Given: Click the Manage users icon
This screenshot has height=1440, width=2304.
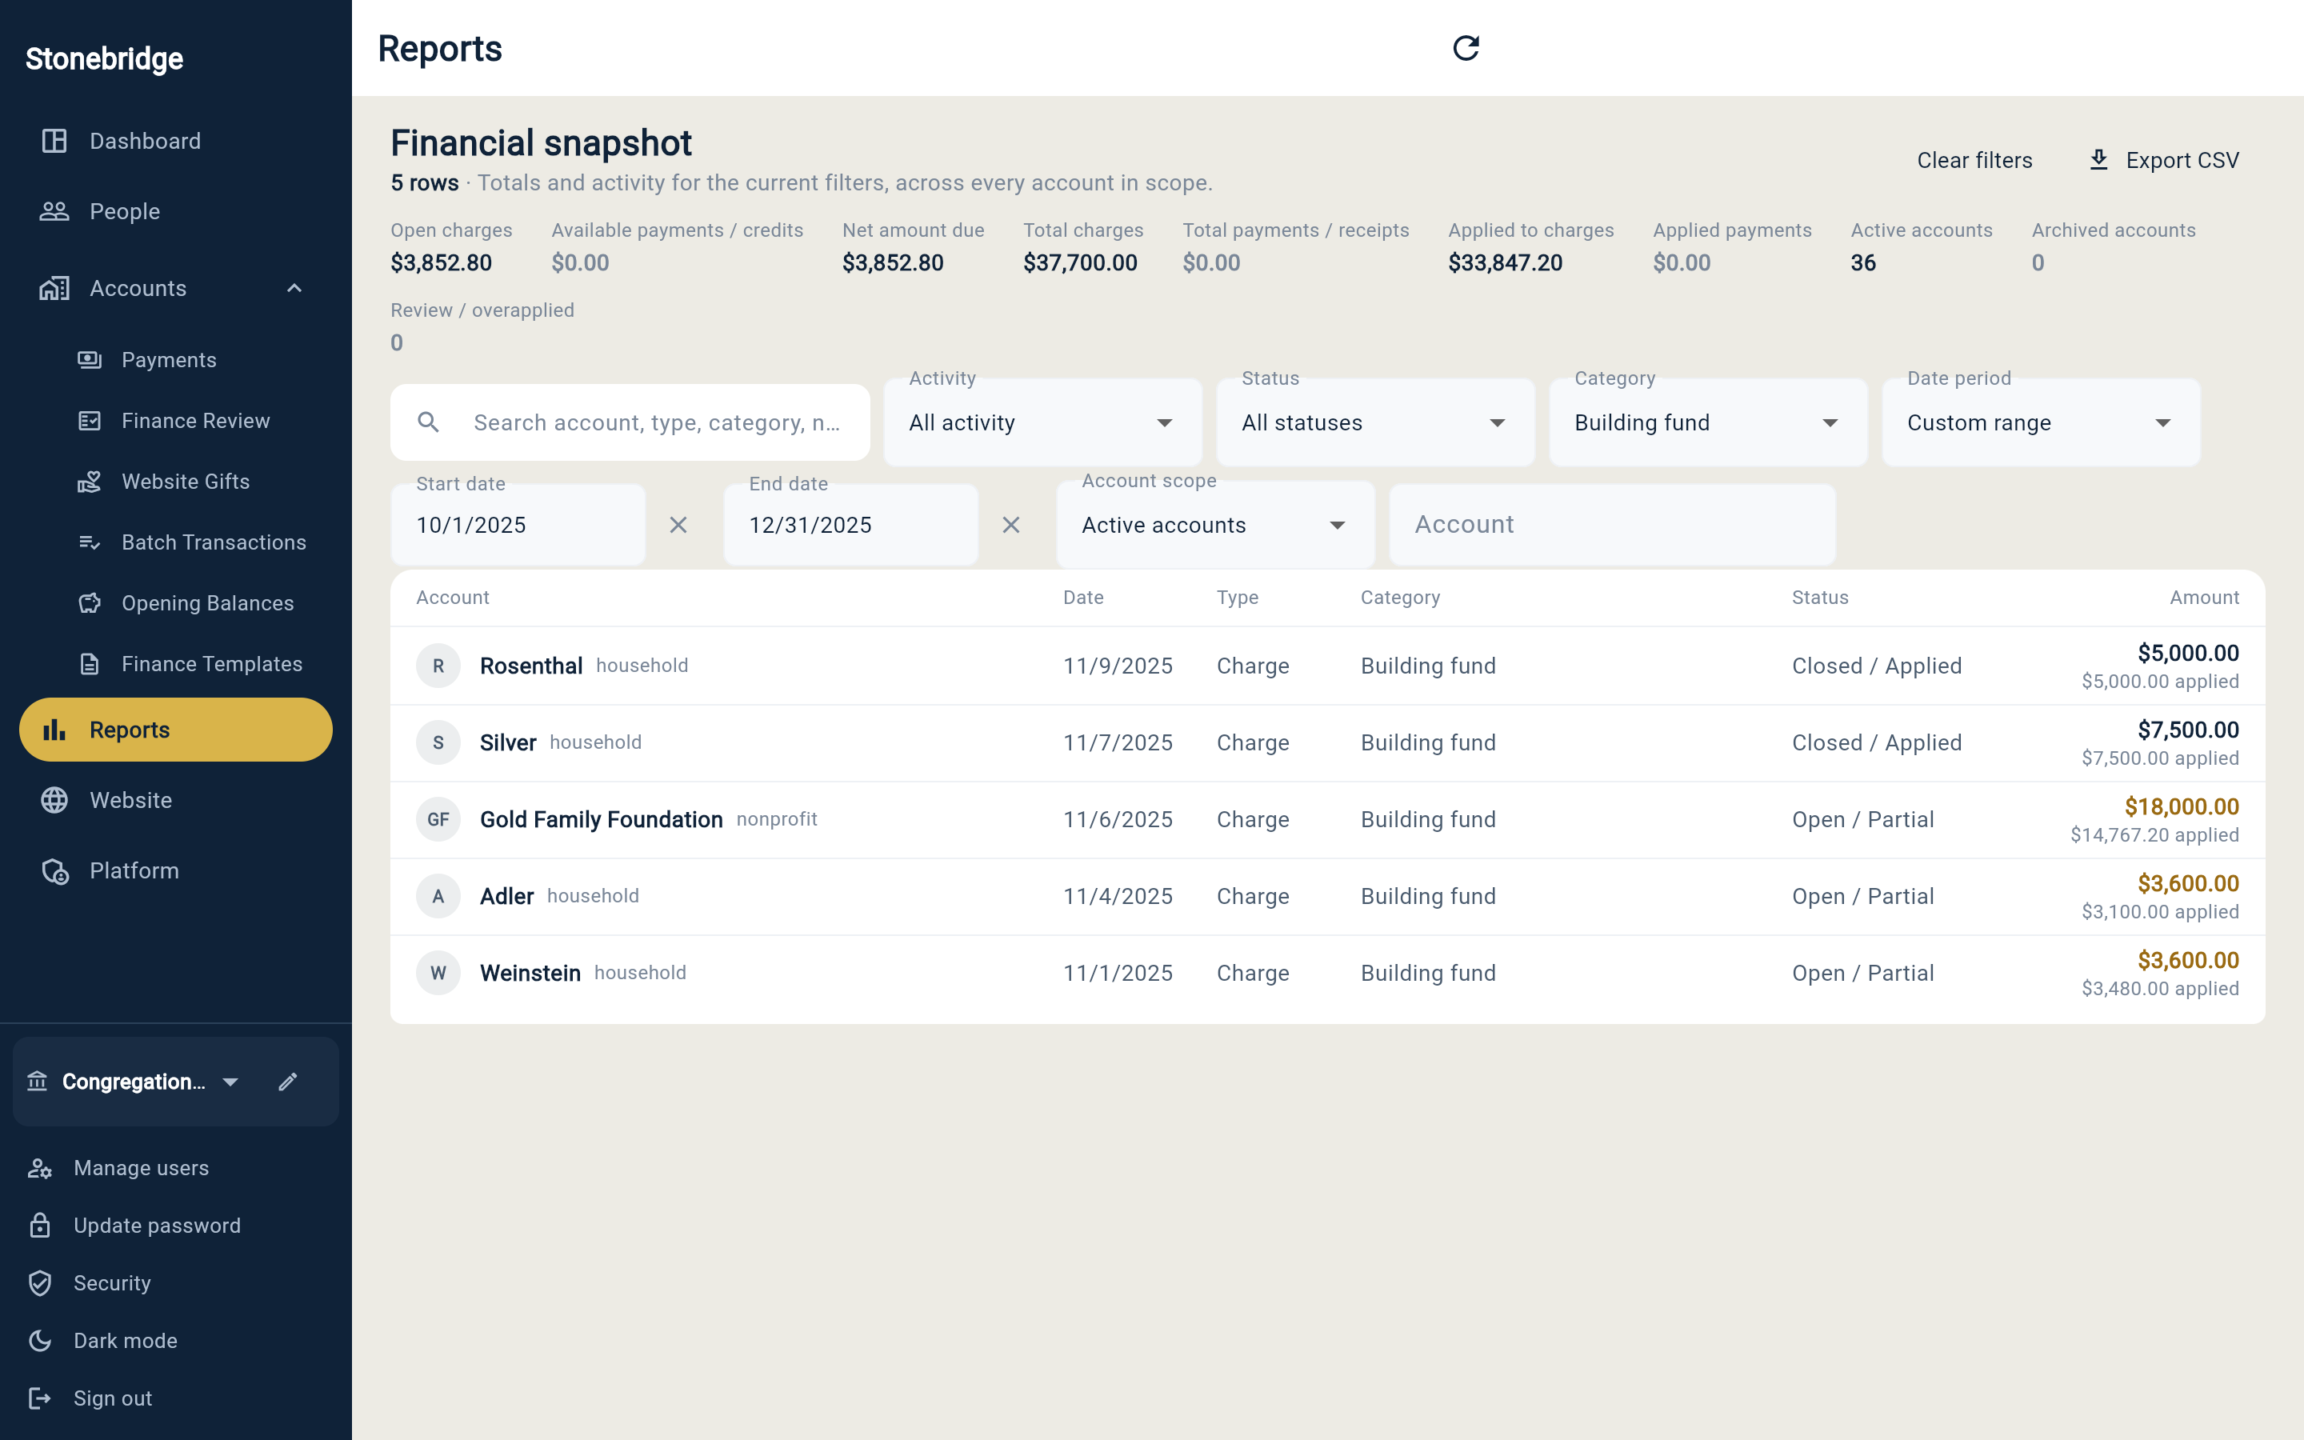Looking at the screenshot, I should (x=39, y=1169).
